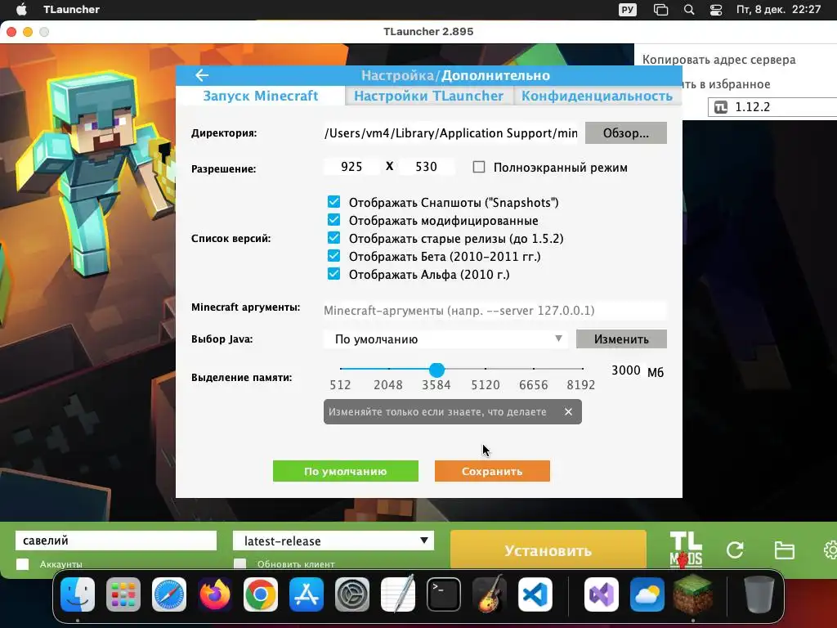
Task: Click the Stage Manager windows menu bar icon
Action: [x=660, y=10]
